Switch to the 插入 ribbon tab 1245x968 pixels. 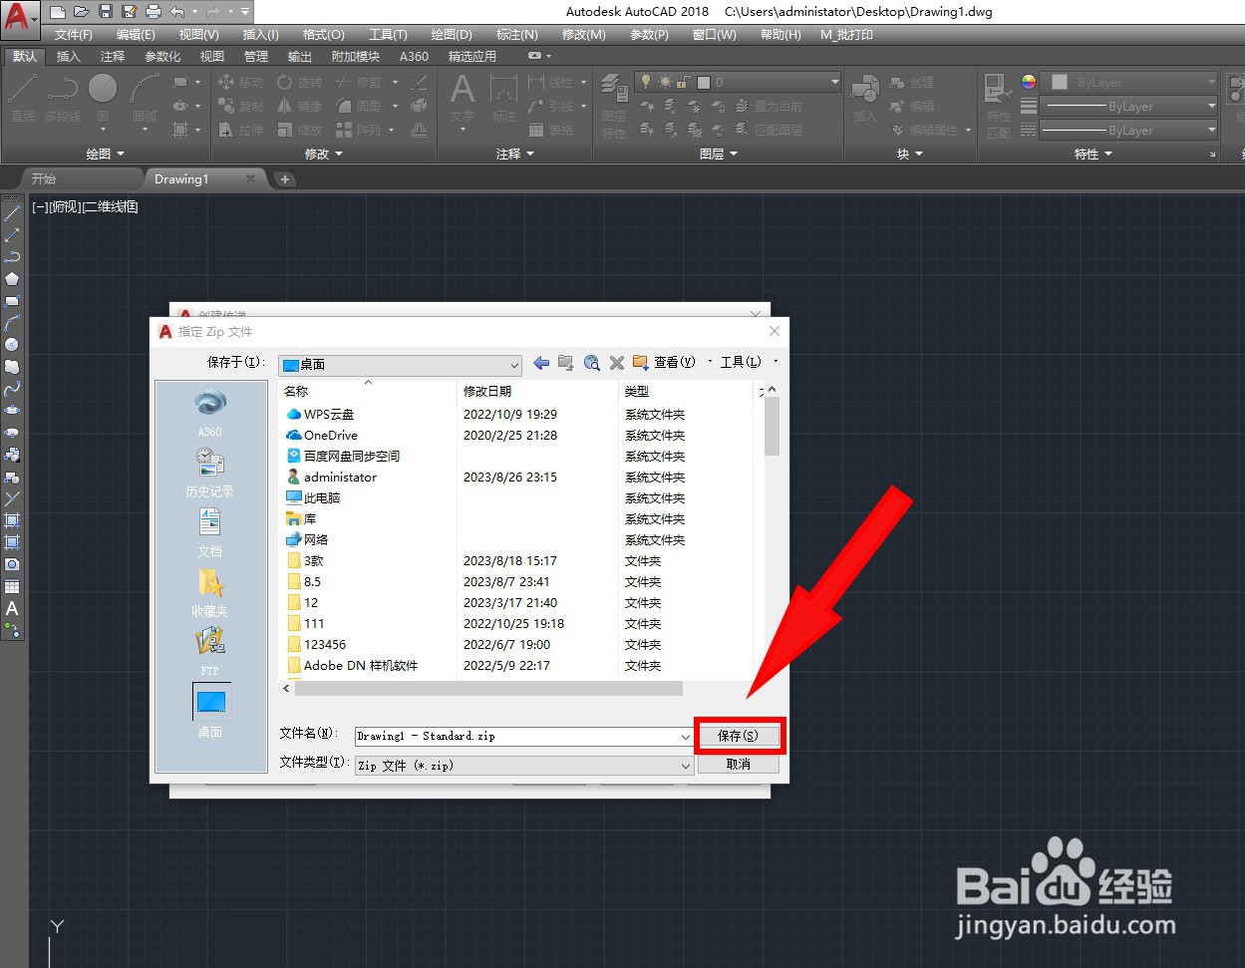click(x=69, y=57)
